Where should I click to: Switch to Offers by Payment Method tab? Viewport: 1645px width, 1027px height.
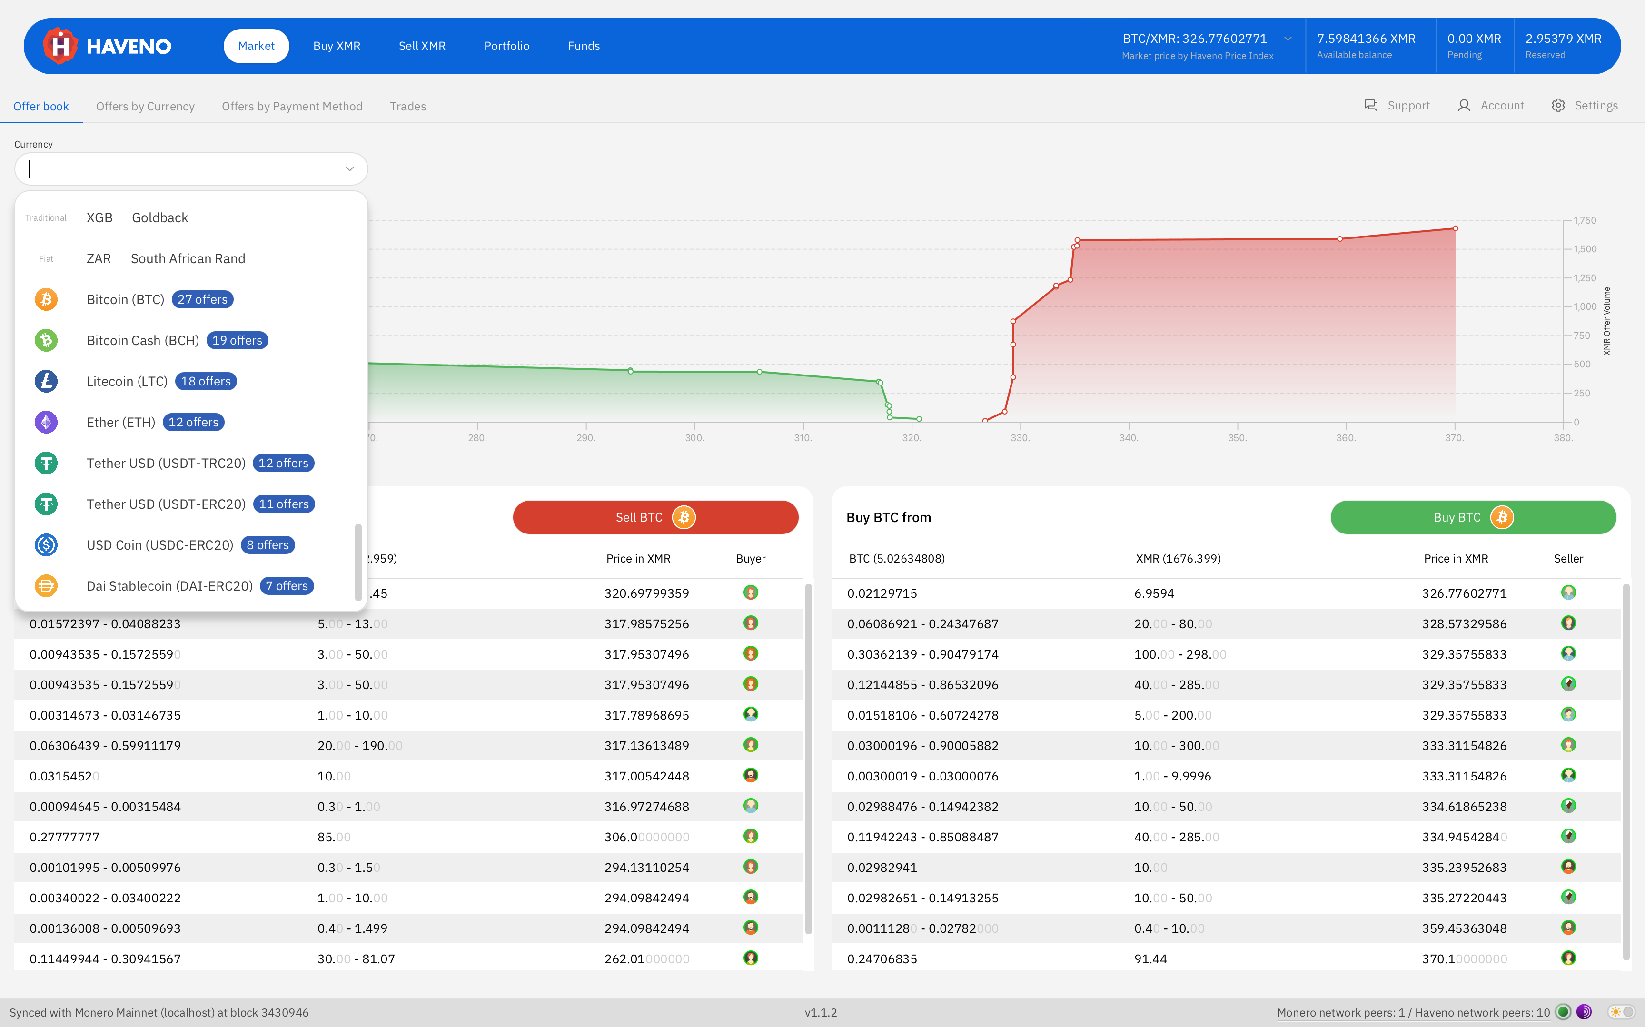click(x=292, y=106)
